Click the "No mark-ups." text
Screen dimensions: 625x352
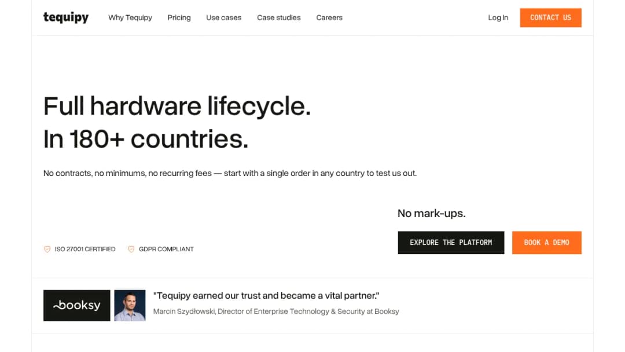pyautogui.click(x=431, y=213)
